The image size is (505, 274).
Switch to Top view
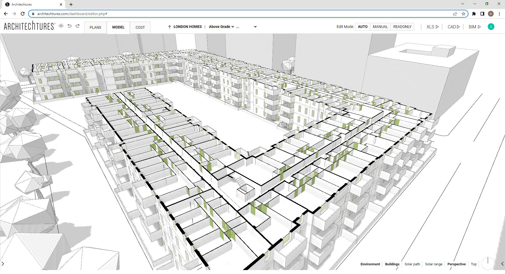[474, 264]
